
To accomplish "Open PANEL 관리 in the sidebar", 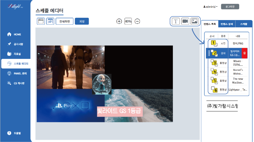I will click(17, 73).
